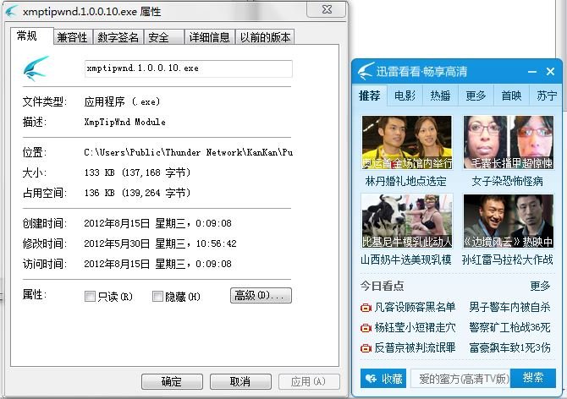Open the 以前的版本 tab

265,37
